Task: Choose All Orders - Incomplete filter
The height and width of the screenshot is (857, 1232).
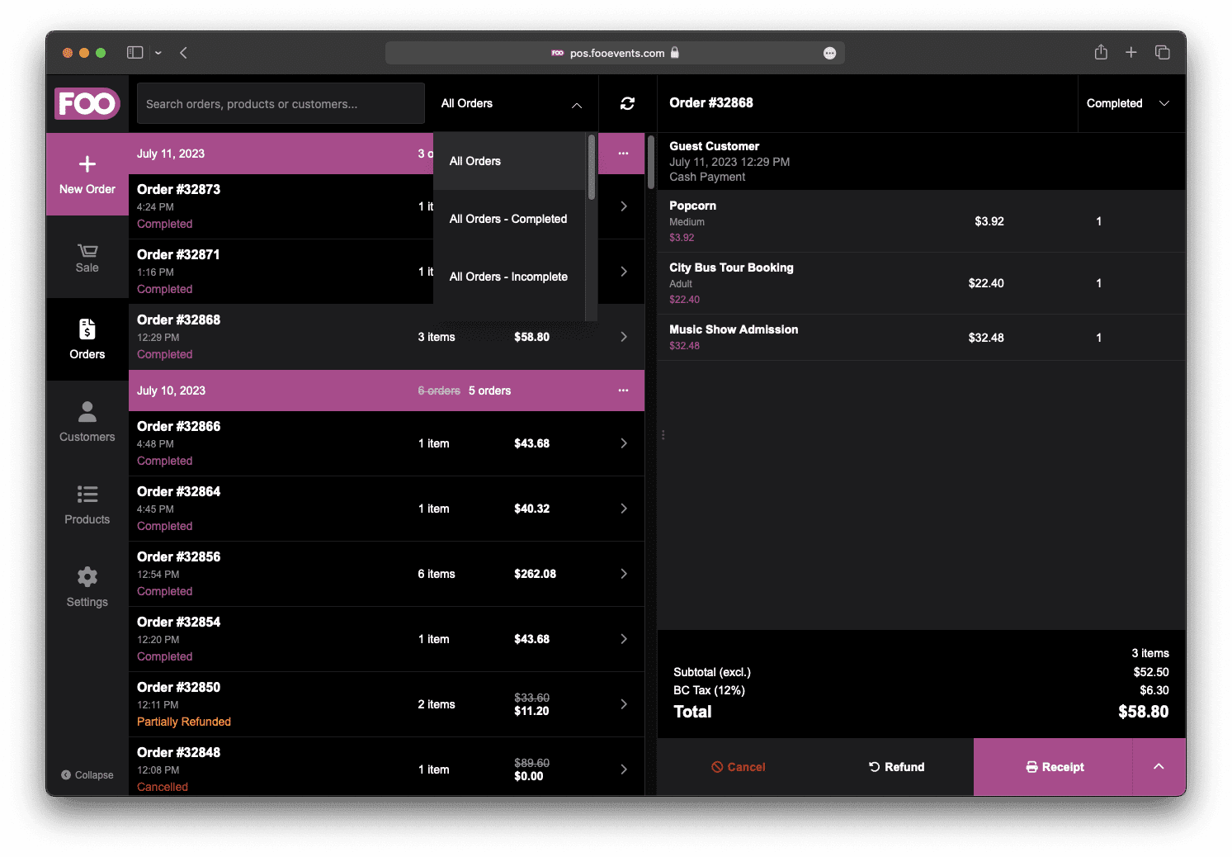Action: pos(508,277)
